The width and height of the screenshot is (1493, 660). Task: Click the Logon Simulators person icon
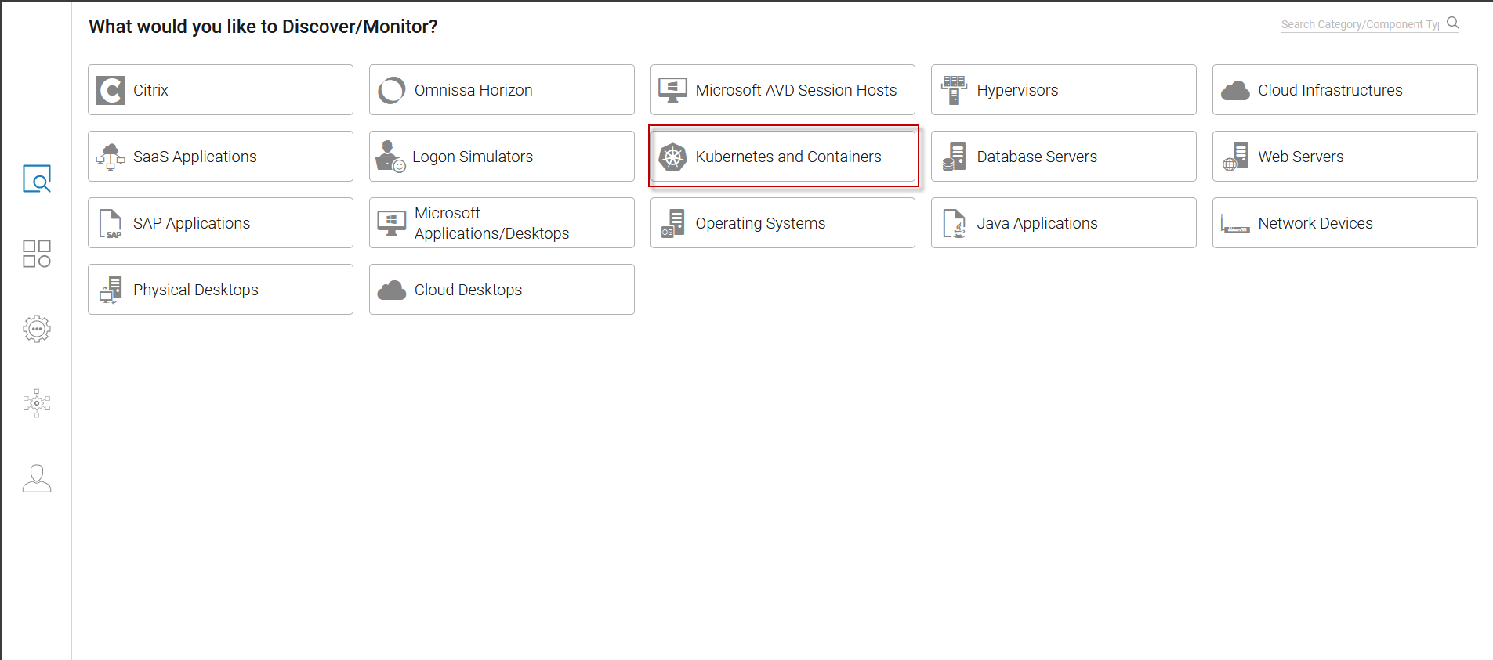pyautogui.click(x=390, y=157)
